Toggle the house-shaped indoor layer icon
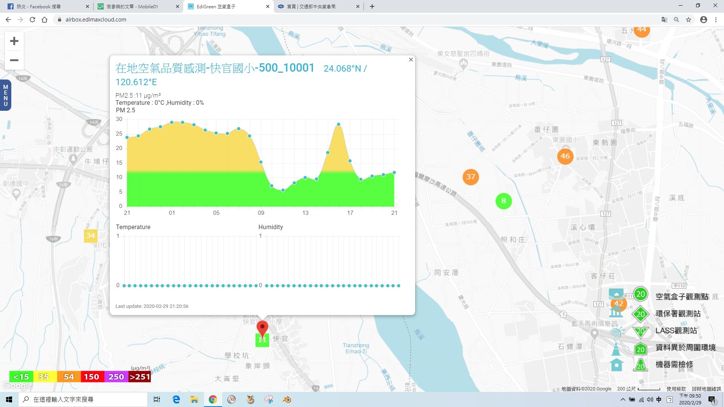This screenshot has width=724, height=407. point(616,365)
